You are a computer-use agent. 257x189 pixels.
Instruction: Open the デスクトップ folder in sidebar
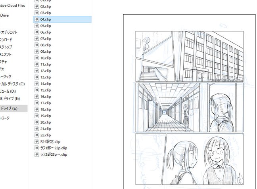[6, 47]
